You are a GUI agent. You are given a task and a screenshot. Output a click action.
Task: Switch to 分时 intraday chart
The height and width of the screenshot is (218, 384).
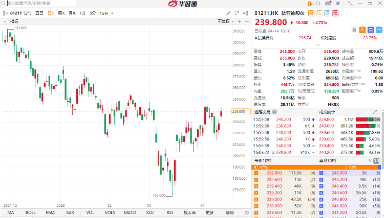[28, 13]
